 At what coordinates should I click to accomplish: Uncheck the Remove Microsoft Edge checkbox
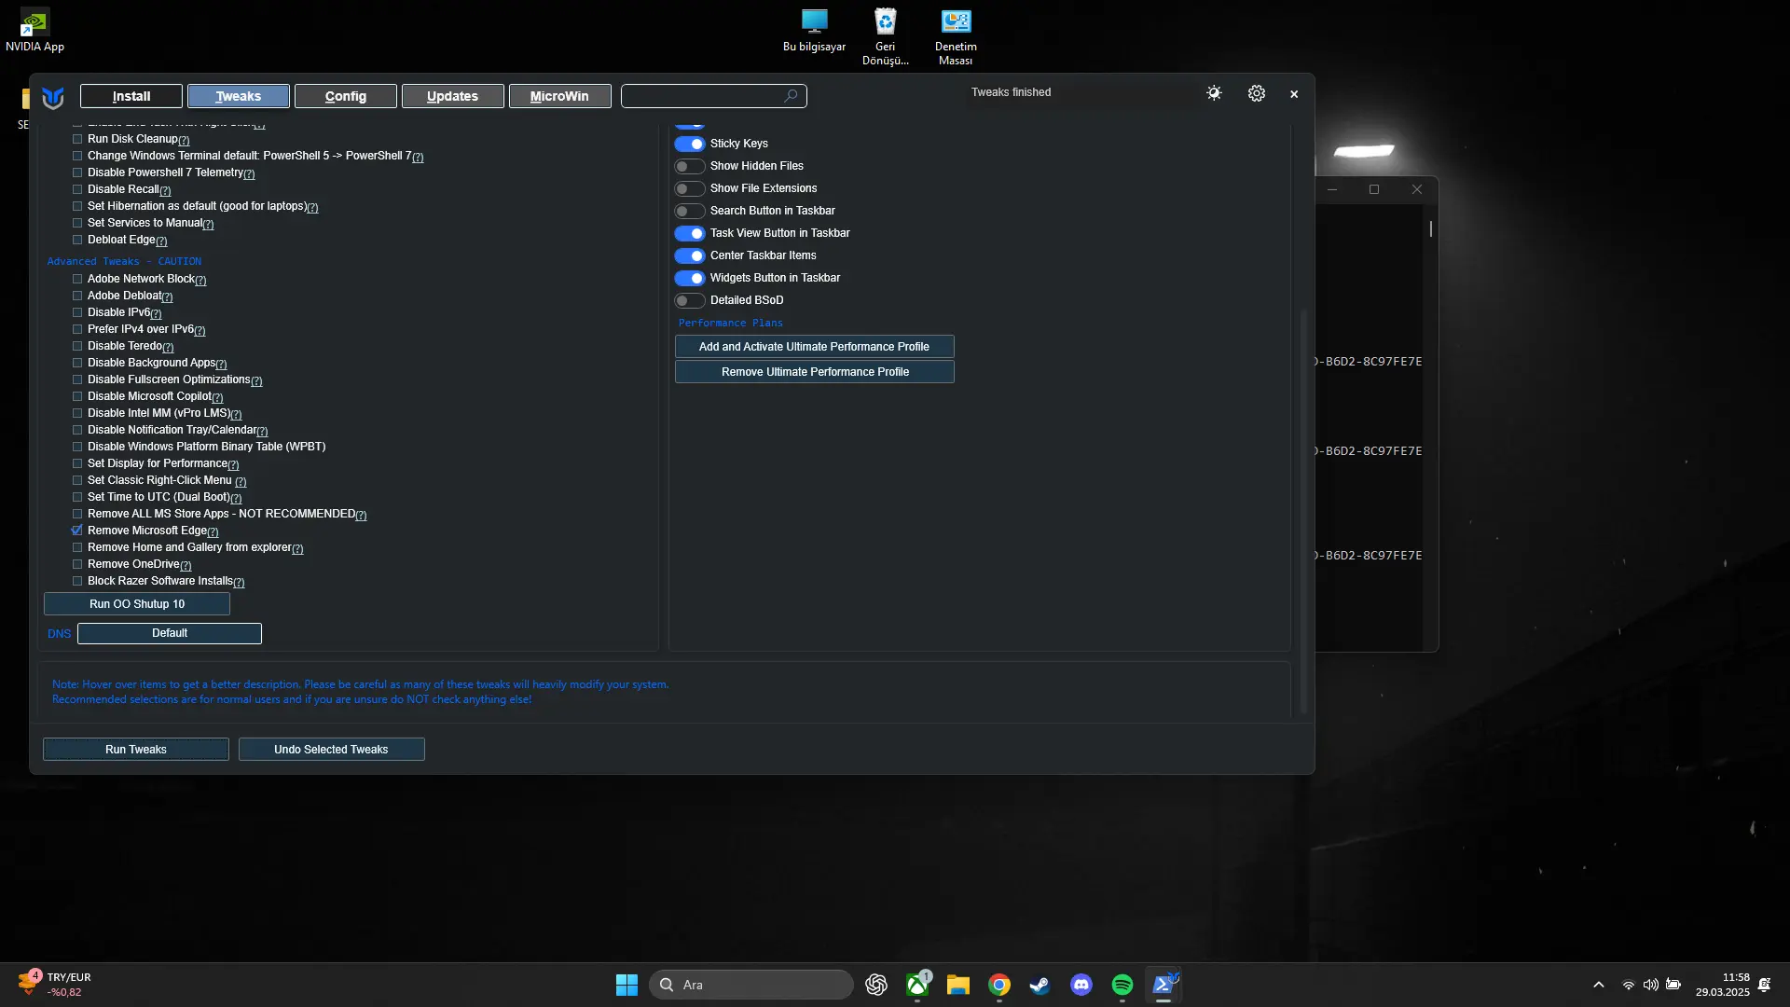77,531
